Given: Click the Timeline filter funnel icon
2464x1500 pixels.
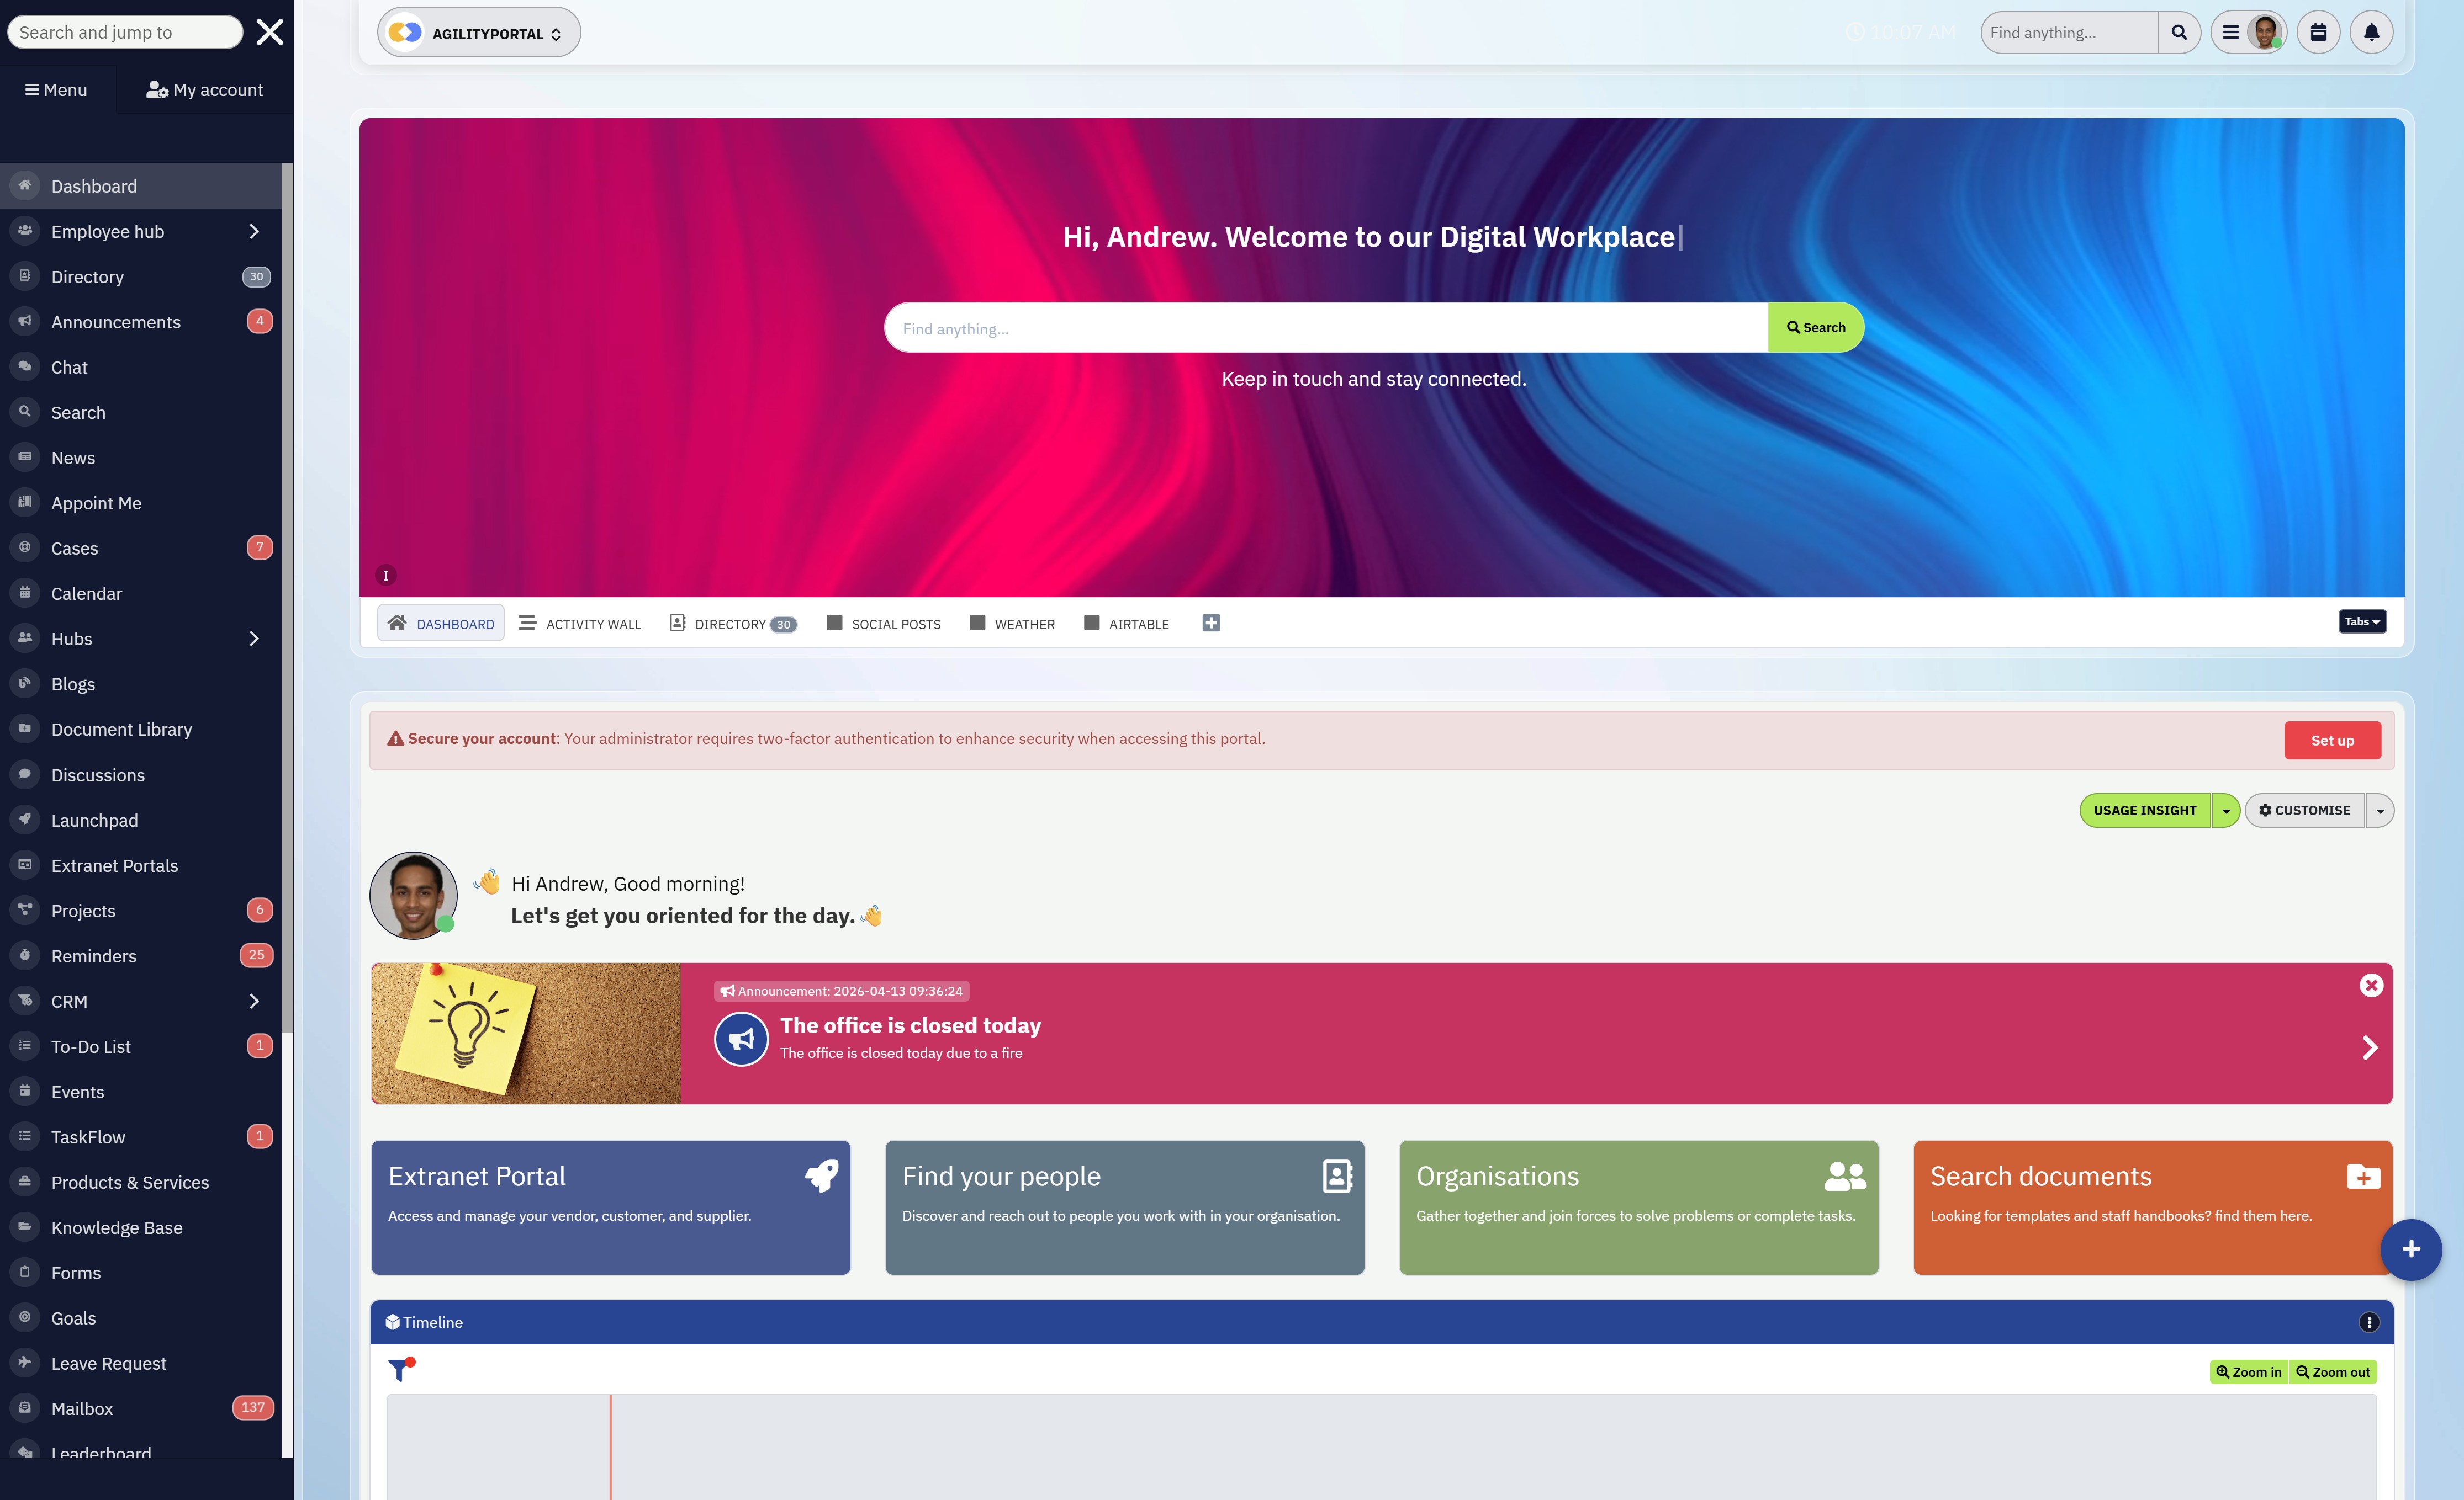Looking at the screenshot, I should pyautogui.click(x=400, y=1369).
